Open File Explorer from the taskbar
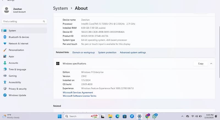This screenshot has width=220, height=120. tap(110, 116)
